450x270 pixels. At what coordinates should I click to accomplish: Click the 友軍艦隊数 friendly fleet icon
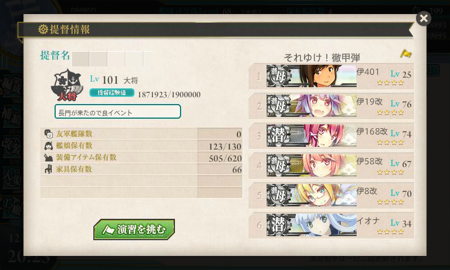48,134
